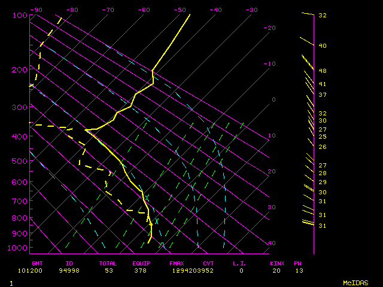Select the FMAX header label
The width and height of the screenshot is (383, 287).
point(176,263)
